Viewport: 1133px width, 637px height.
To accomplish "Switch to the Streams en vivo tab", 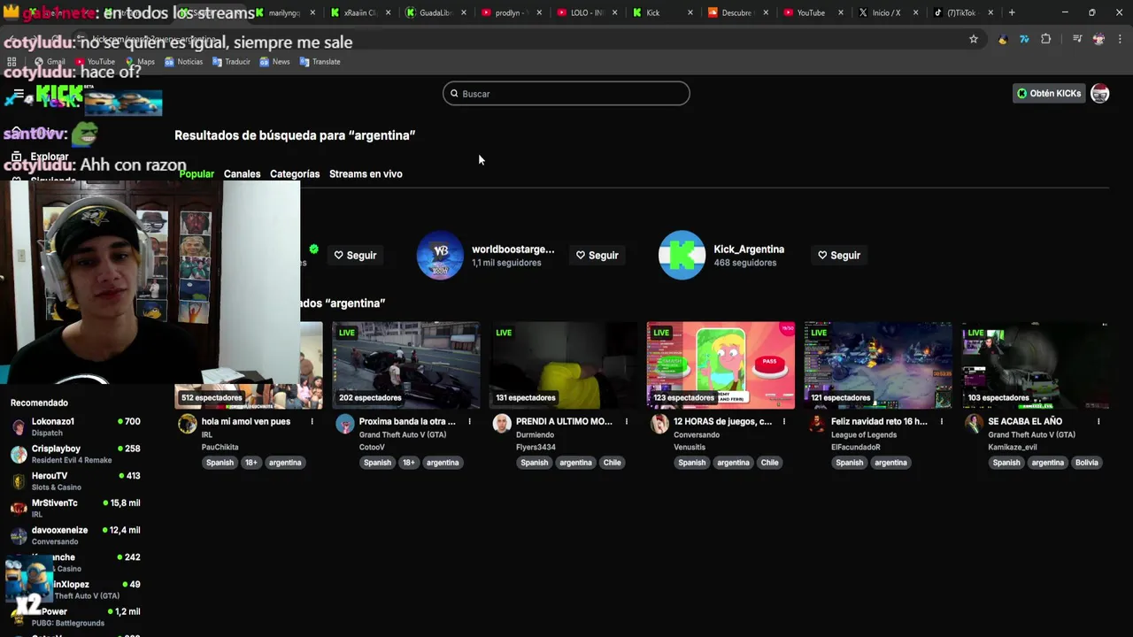I will pos(366,174).
